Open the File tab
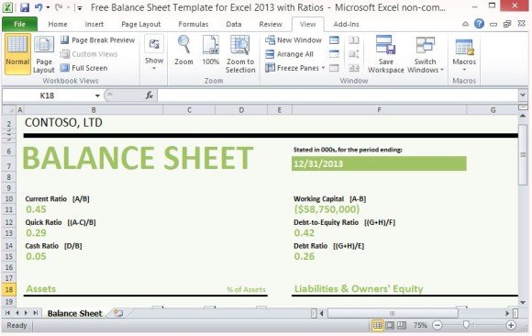532x336 pixels. [x=19, y=24]
